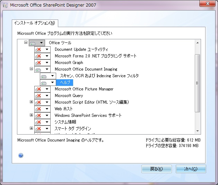Click the scrollbar down arrow
The height and width of the screenshot is (185, 218).
pyautogui.click(x=197, y=131)
